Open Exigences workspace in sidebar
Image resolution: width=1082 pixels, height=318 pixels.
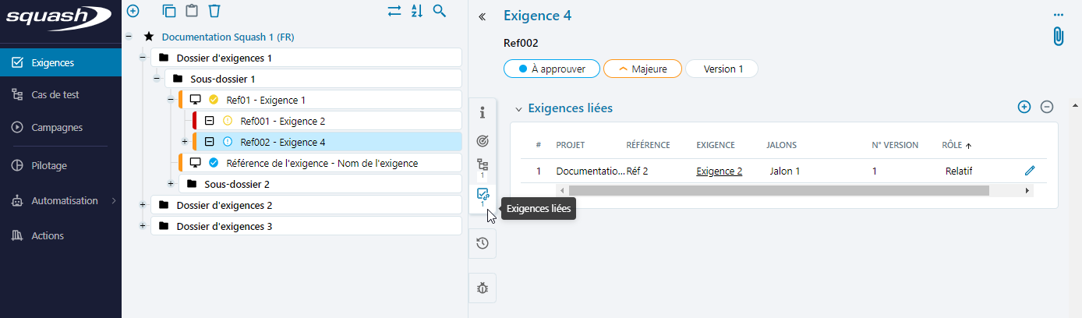coord(61,63)
